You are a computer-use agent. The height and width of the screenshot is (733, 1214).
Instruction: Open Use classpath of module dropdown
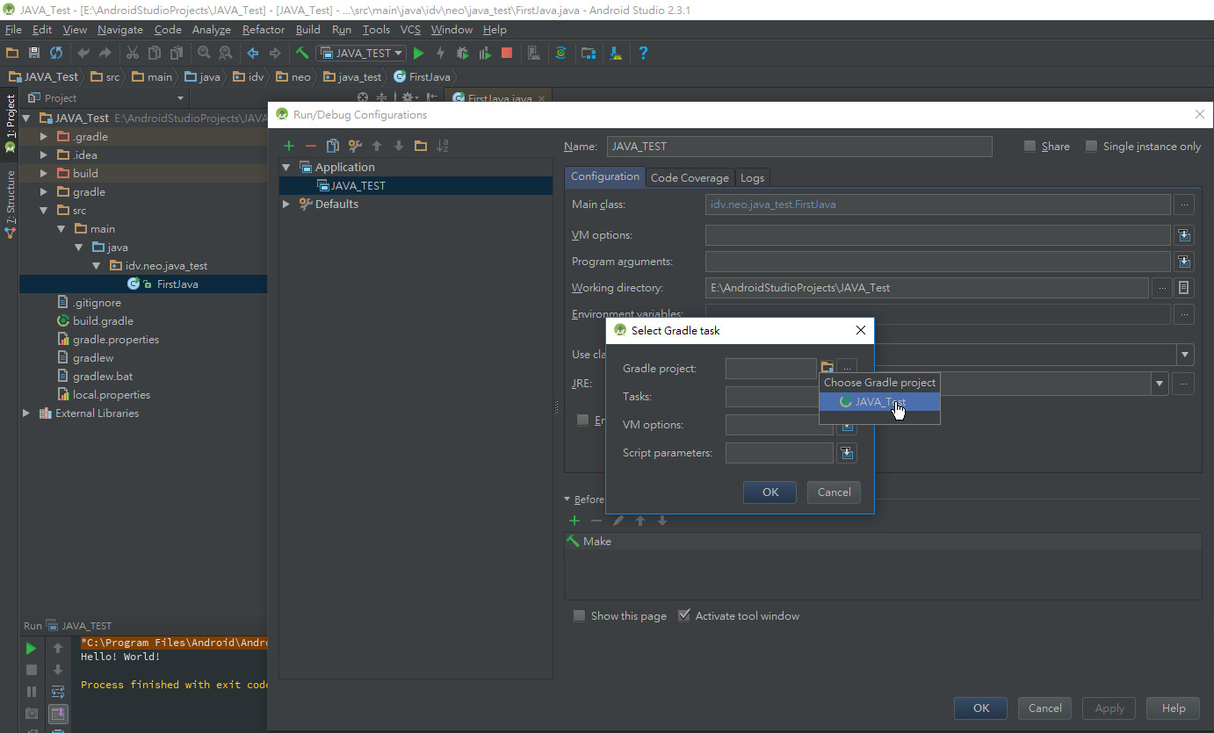tap(1185, 355)
